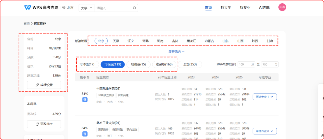Open 北方工业大学(01) school link
The width and height of the screenshot is (324, 140).
(x=108, y=123)
